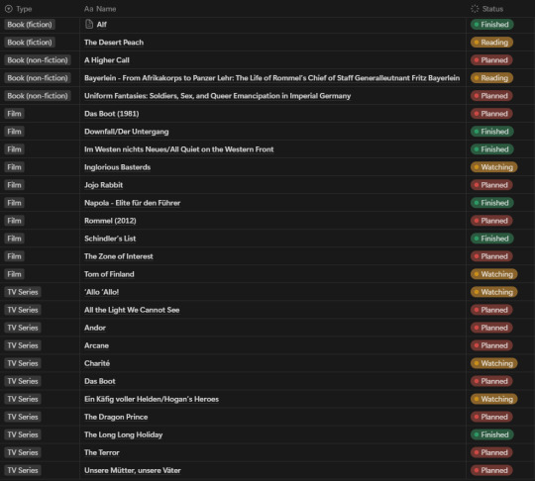Open Jojo Rabbit entry
Image resolution: width=535 pixels, height=481 pixels.
(x=103, y=185)
